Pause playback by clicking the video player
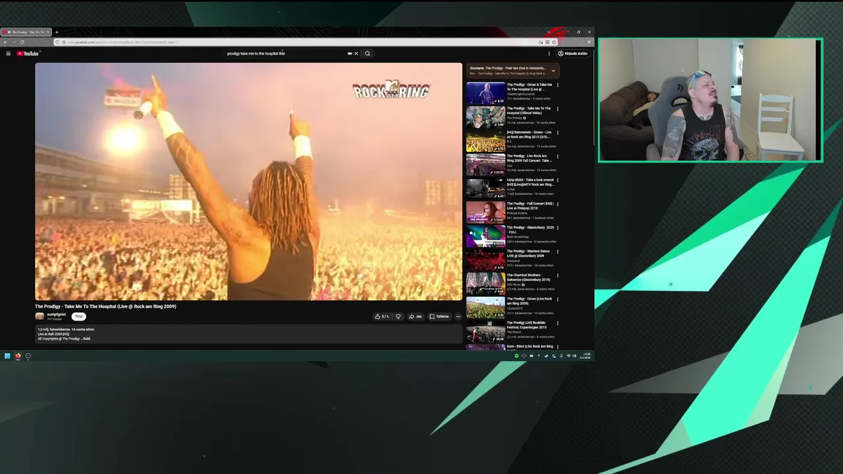This screenshot has height=474, width=843. click(249, 182)
